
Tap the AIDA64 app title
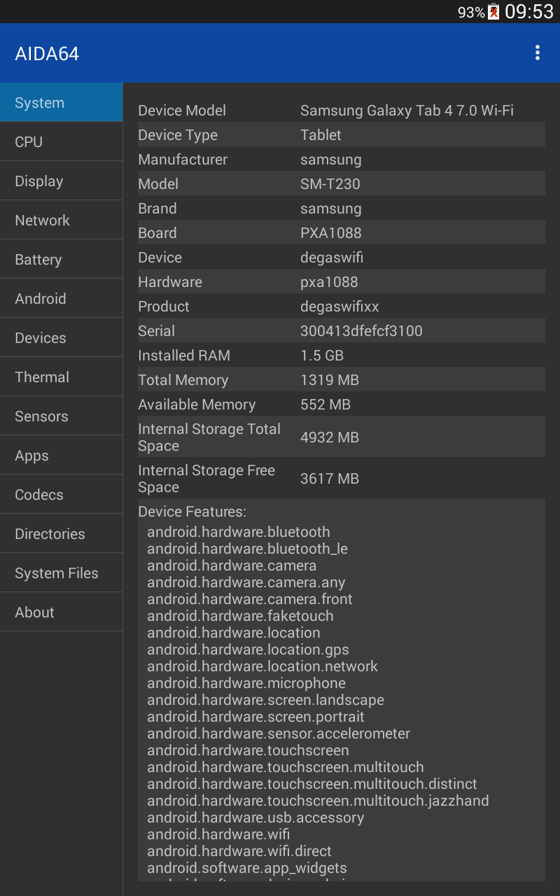coord(47,54)
